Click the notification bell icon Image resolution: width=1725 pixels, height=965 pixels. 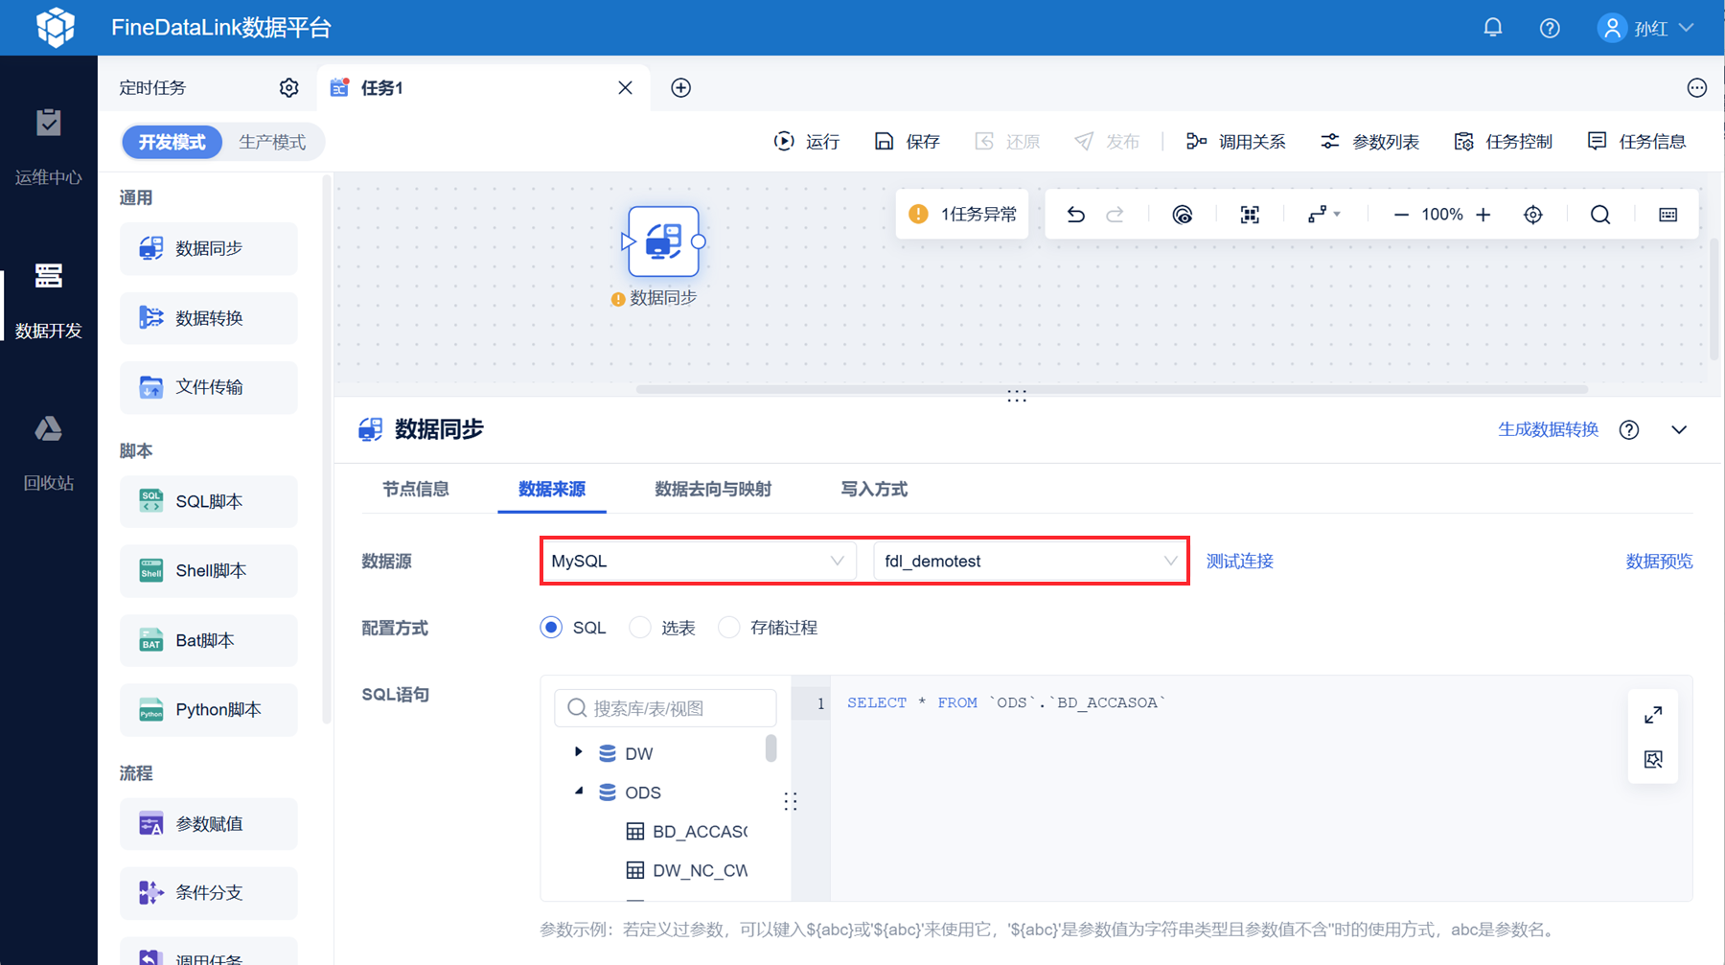click(1492, 28)
